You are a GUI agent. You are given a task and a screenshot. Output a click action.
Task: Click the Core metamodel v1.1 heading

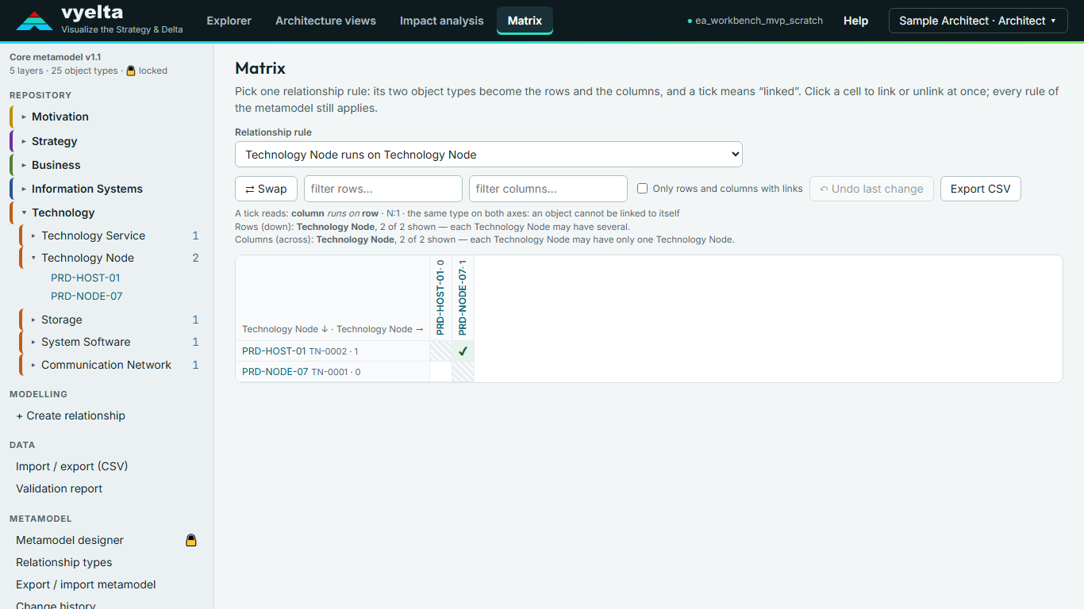pos(56,57)
